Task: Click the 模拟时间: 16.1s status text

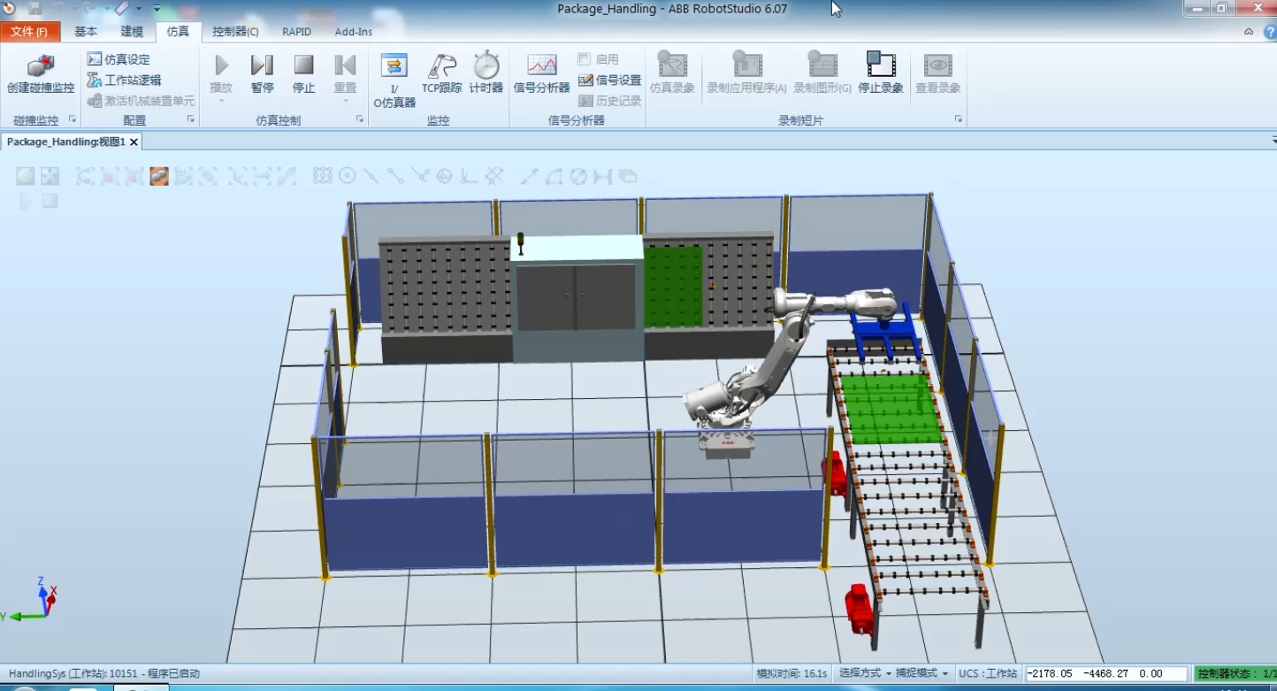Action: click(x=791, y=673)
